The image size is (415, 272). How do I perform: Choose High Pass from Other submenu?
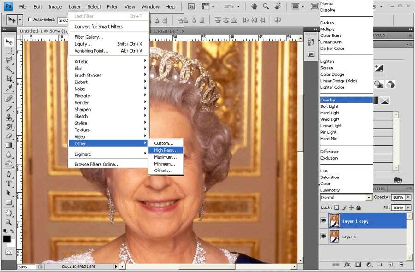click(166, 150)
